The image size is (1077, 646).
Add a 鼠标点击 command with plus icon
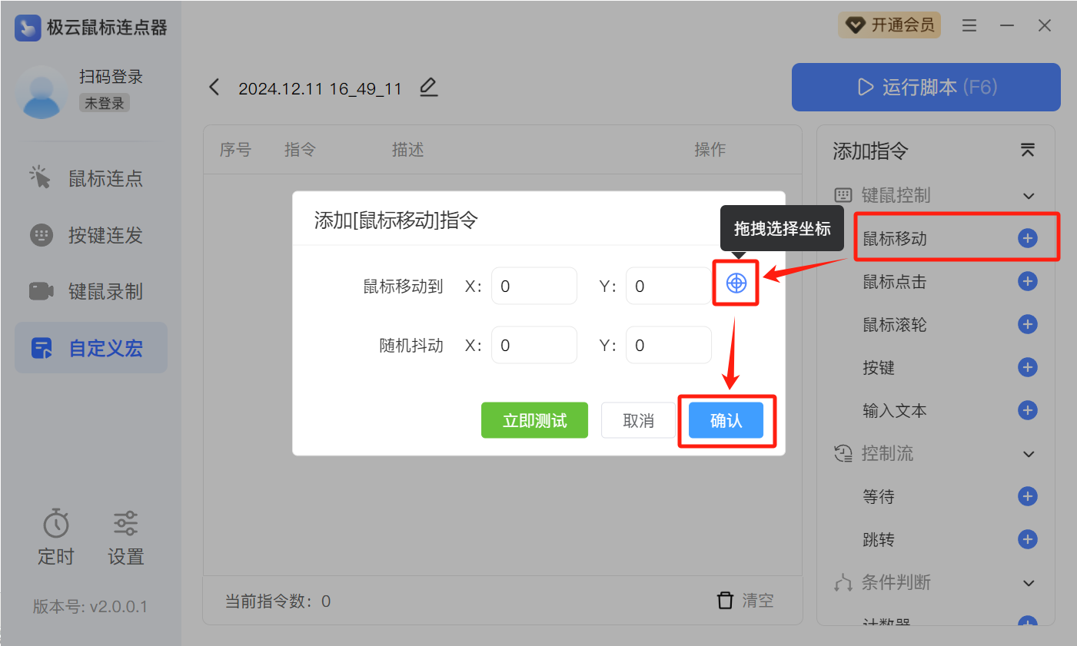click(x=1027, y=281)
